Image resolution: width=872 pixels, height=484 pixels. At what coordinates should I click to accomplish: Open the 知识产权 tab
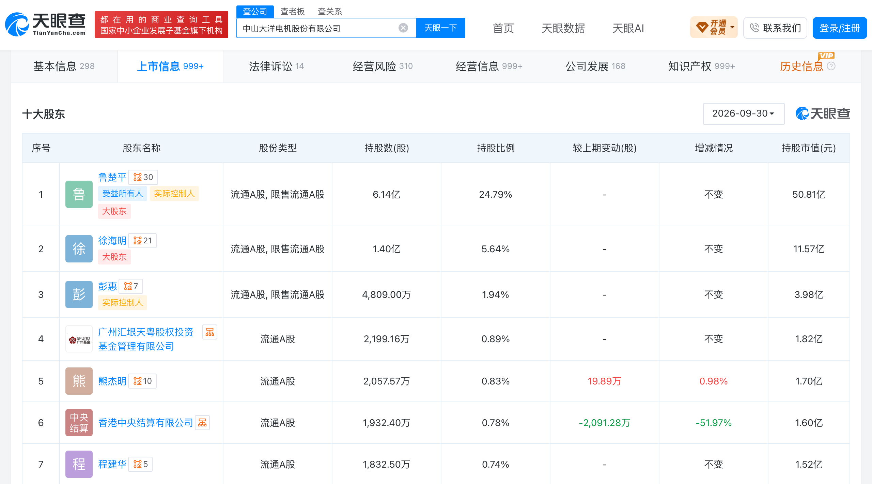tap(701, 66)
